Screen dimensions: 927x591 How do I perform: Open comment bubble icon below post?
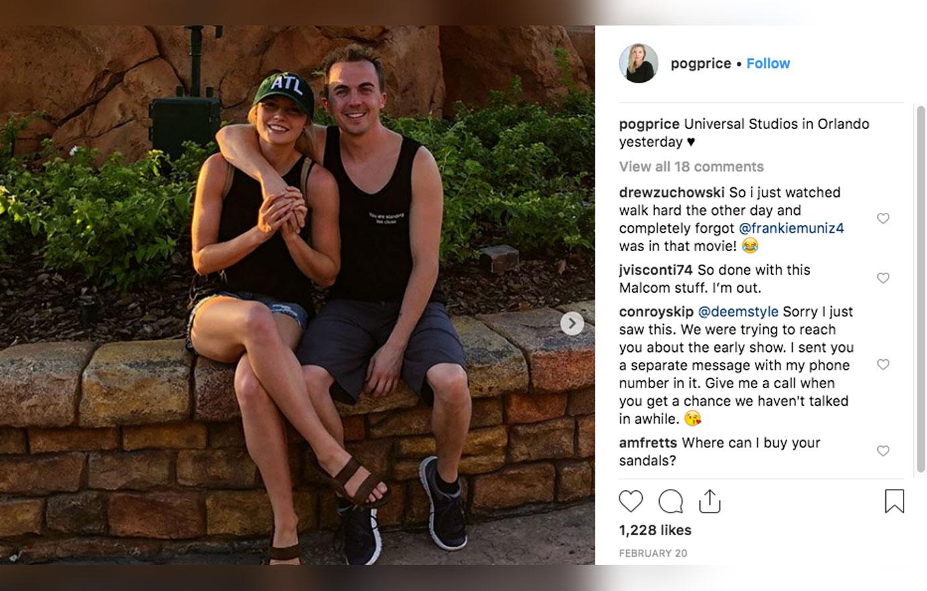click(670, 502)
